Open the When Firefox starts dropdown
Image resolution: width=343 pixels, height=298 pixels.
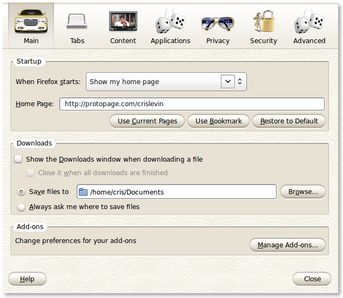tap(166, 81)
